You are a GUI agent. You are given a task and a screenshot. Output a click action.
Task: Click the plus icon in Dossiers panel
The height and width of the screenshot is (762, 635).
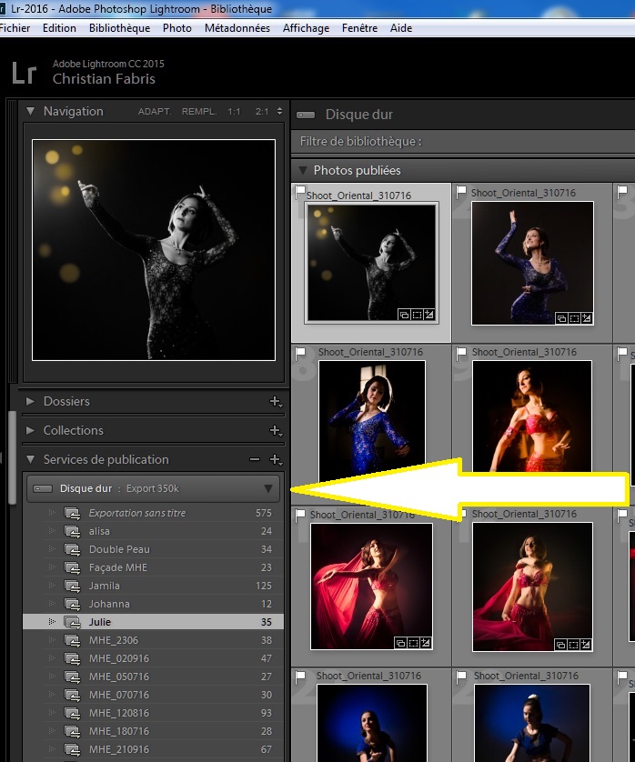[x=275, y=402]
